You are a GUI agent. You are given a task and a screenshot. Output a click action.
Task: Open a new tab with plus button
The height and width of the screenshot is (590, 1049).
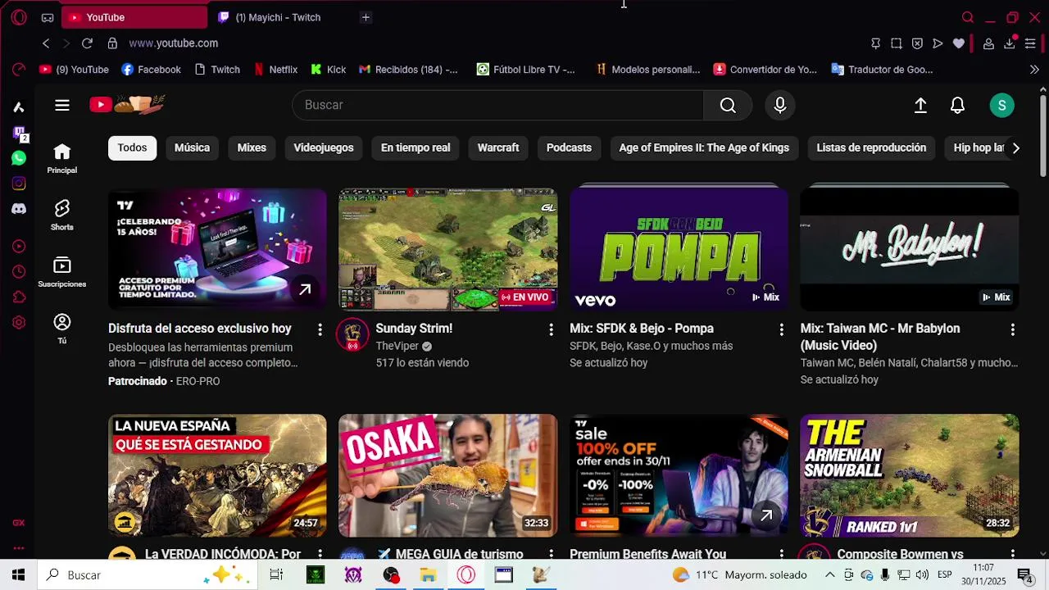(366, 17)
